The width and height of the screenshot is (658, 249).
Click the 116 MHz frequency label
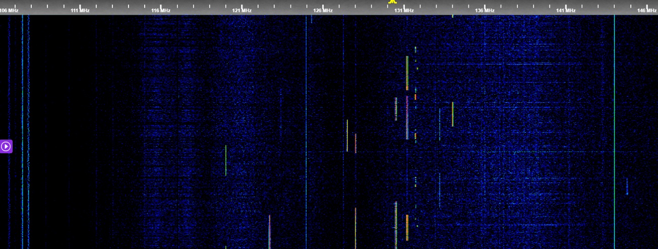(x=161, y=11)
